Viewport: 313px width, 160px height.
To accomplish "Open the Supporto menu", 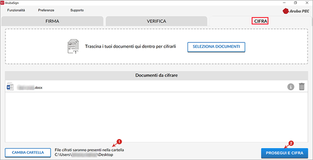I will (77, 10).
